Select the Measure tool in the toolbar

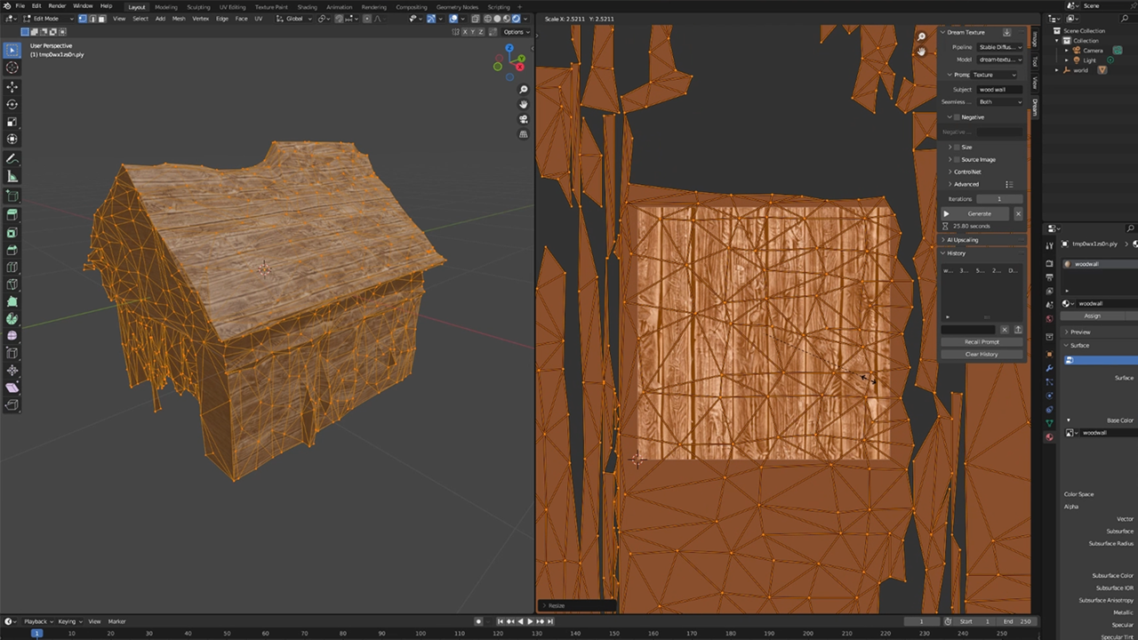pos(12,175)
